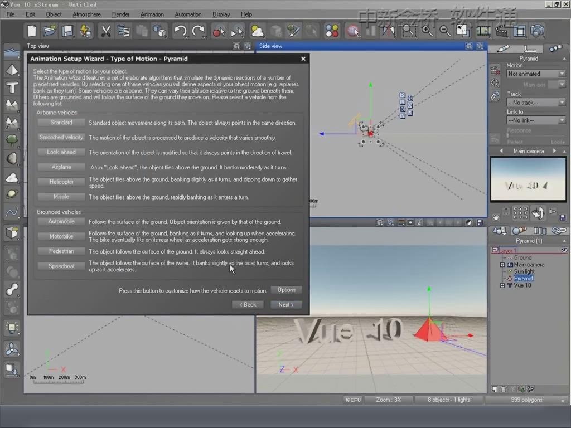
Task: Expand the Vue 10 tree node
Action: click(502, 286)
